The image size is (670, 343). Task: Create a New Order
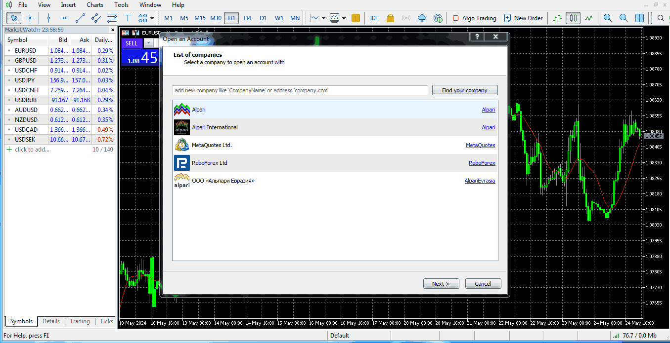tap(523, 18)
